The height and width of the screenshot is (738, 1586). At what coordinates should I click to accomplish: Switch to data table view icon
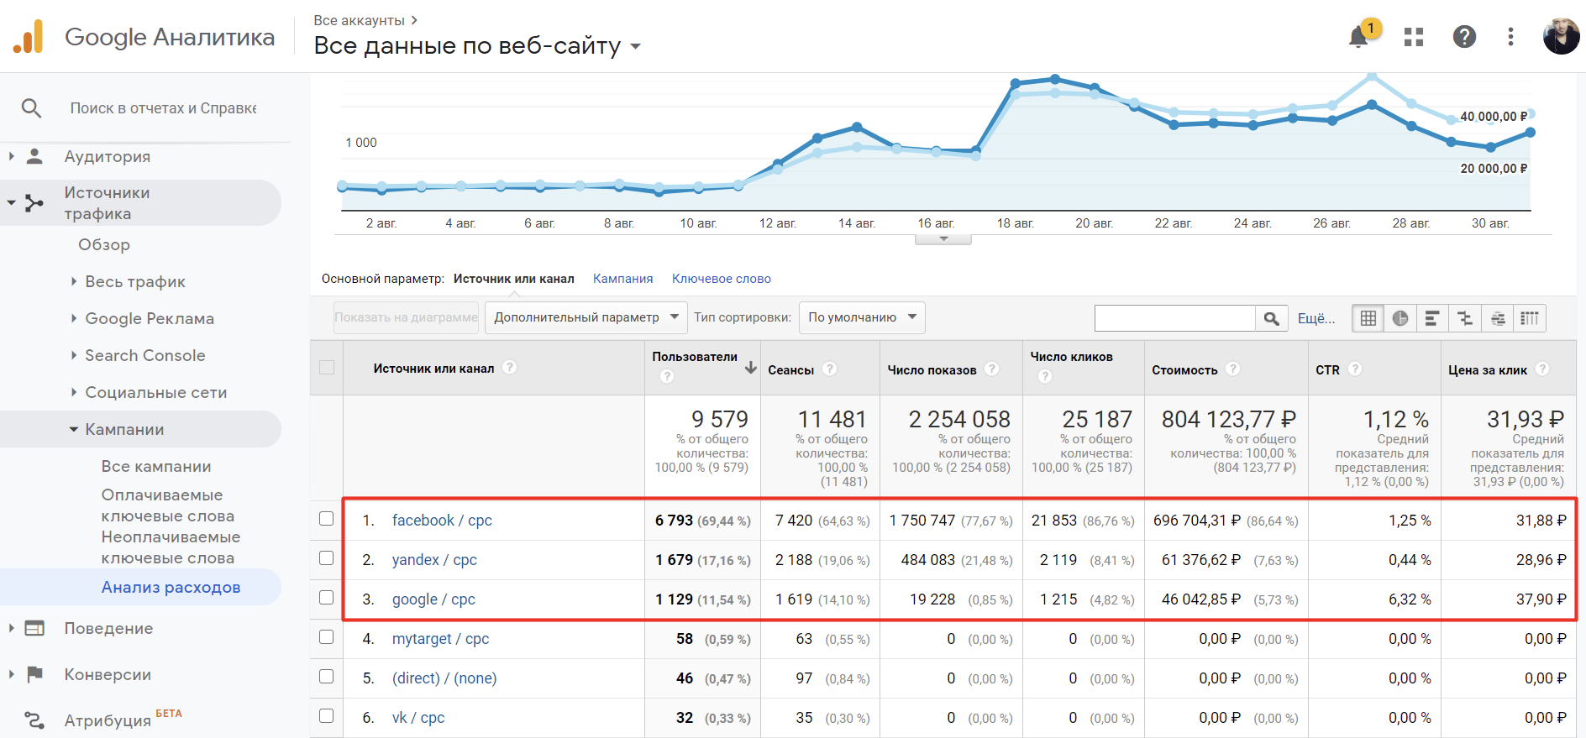(x=1368, y=318)
